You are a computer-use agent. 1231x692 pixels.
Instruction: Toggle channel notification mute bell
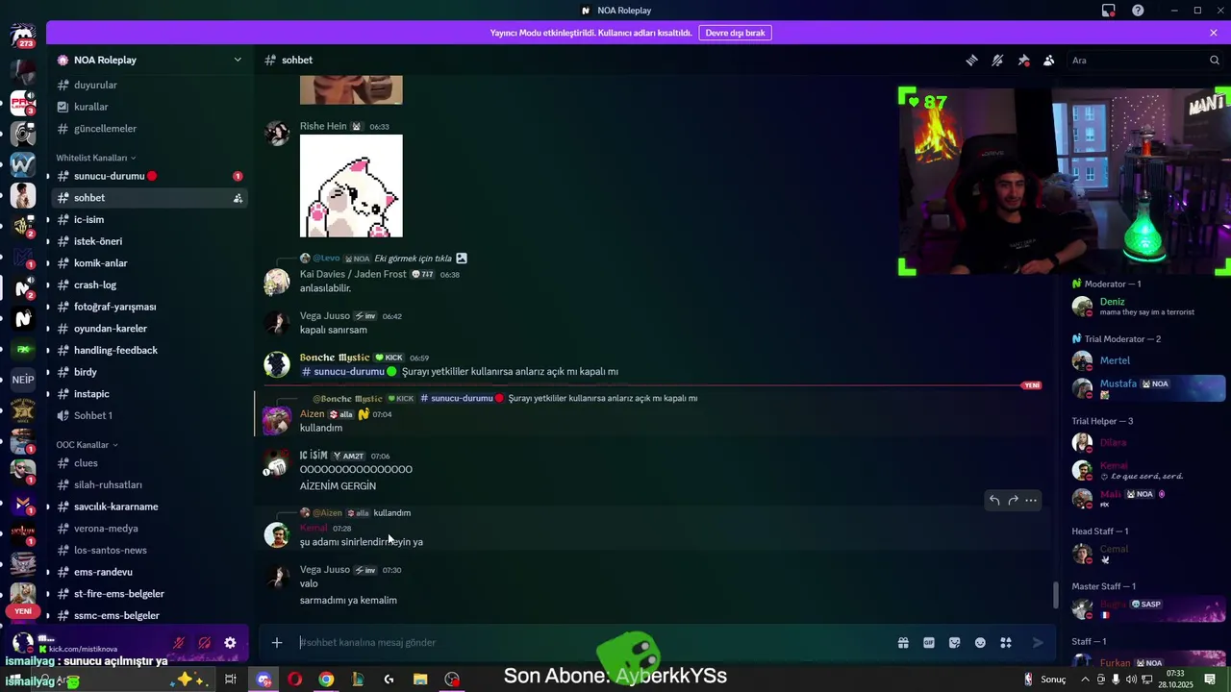997,60
